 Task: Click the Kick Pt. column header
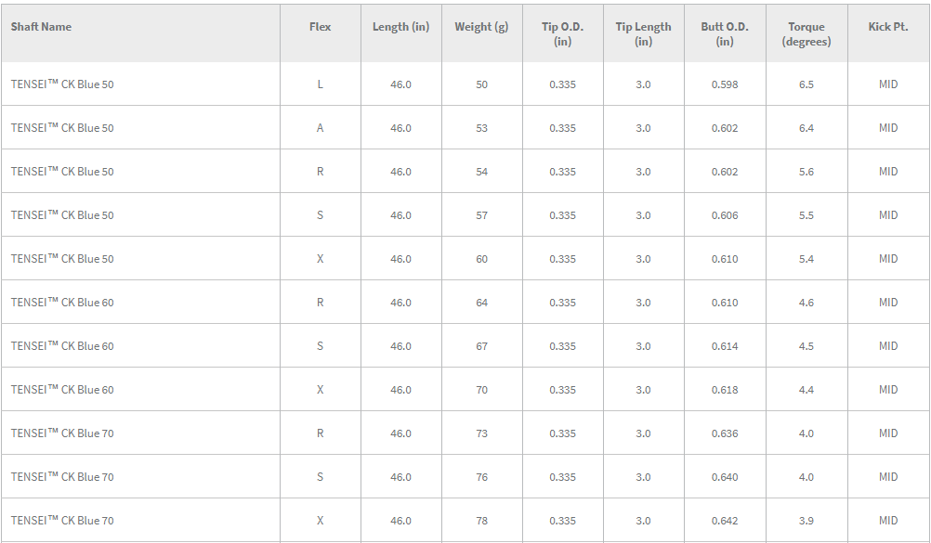coord(888,27)
